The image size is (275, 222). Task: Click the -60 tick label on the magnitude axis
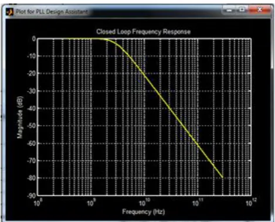pyautogui.click(x=31, y=143)
